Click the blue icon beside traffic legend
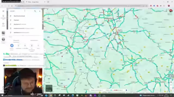The height and width of the screenshot is (97, 174). [126, 90]
